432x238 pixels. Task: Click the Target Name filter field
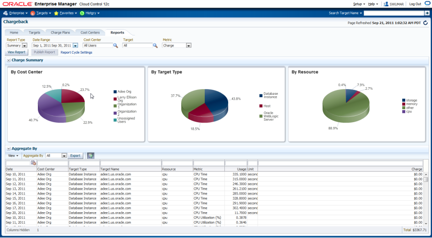point(131,163)
